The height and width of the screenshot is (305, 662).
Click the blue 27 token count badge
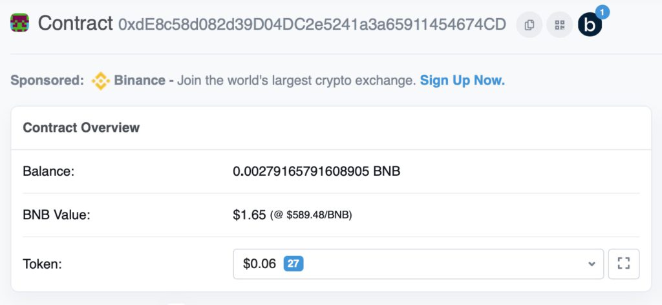pyautogui.click(x=294, y=264)
